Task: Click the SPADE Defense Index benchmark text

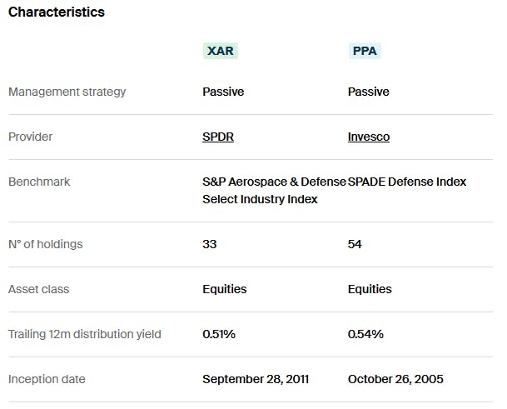Action: [407, 182]
